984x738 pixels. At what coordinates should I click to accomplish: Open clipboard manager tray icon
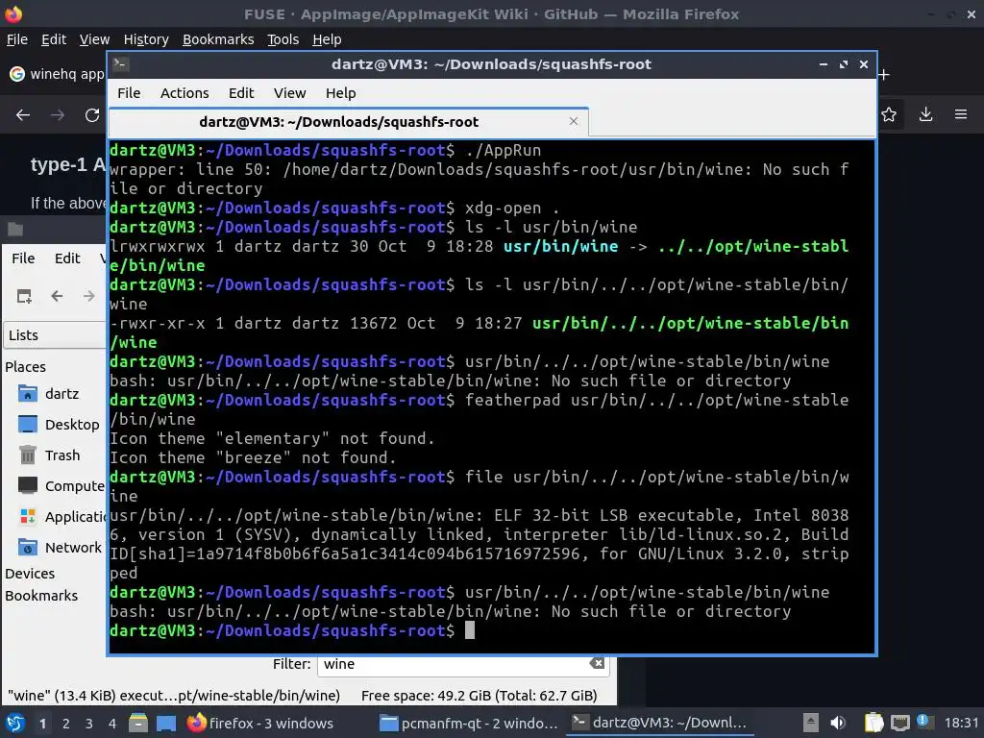873,723
